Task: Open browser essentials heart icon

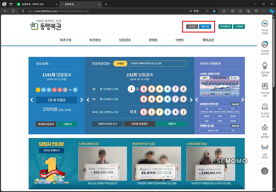Action: click(257, 11)
